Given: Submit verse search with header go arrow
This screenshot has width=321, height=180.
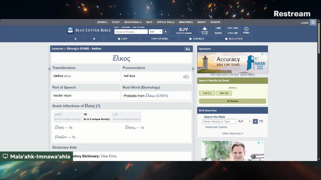Looking at the screenshot, I should click(x=166, y=32).
